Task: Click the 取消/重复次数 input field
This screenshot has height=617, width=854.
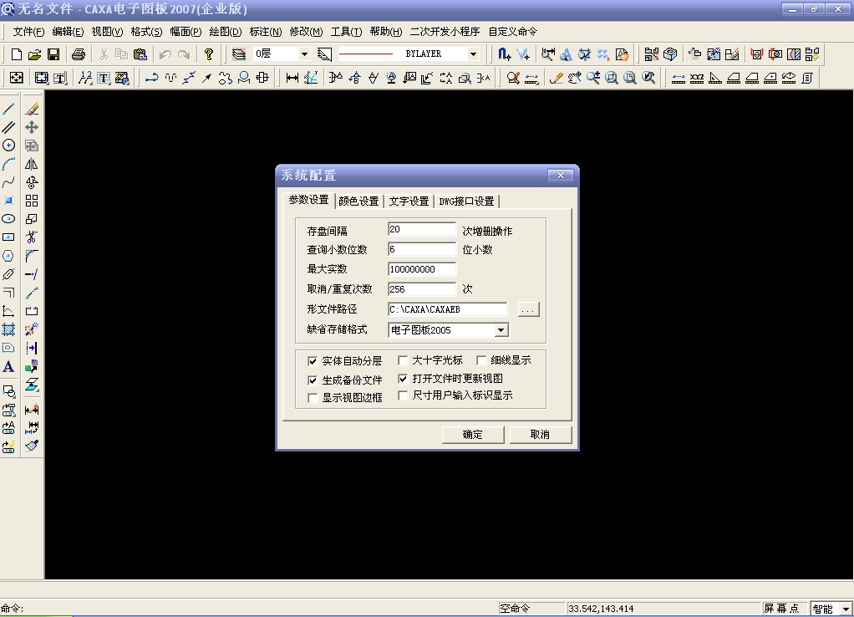Action: pyautogui.click(x=421, y=289)
